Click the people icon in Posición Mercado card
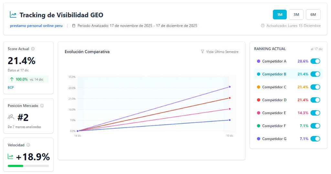Screen dimensions: 331x174 pos(11,117)
